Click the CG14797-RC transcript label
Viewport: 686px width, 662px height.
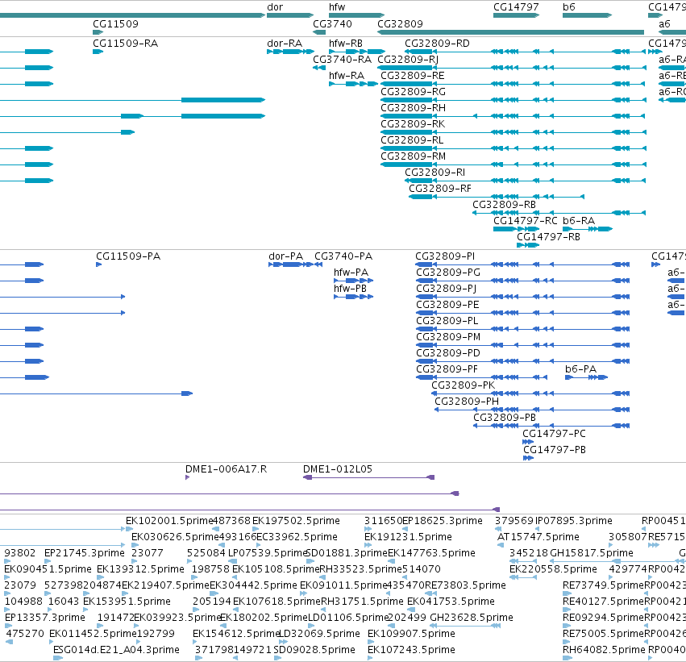(526, 221)
